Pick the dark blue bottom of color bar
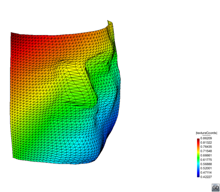Image resolution: width=220 pixels, height=192 pixels. [198, 176]
